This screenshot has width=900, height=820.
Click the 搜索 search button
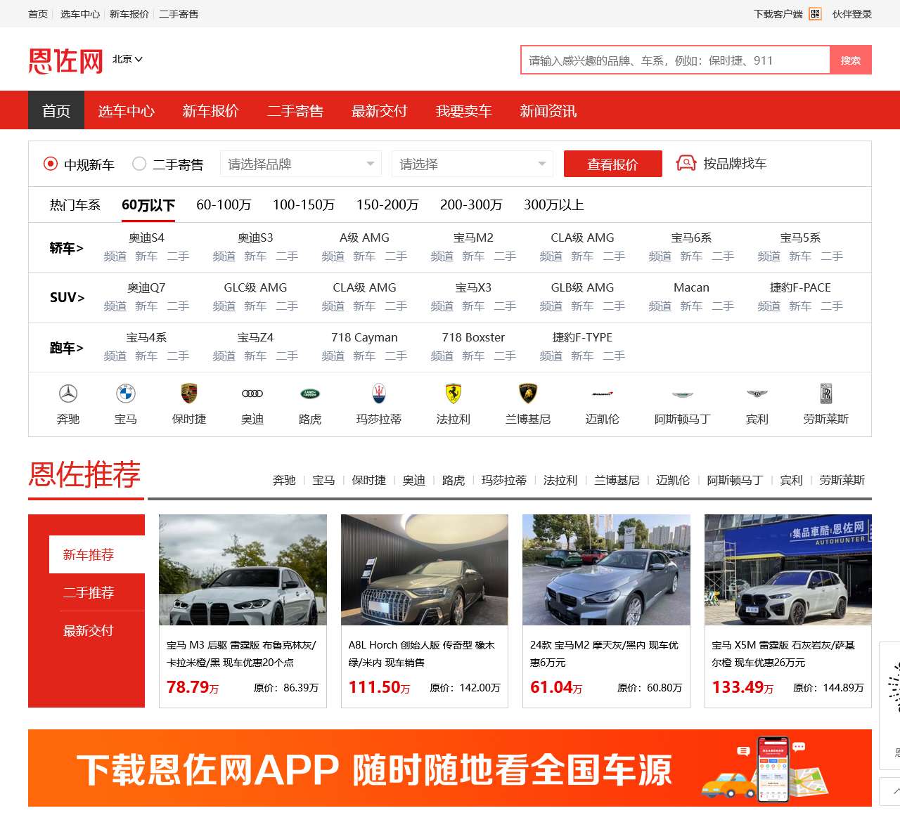pos(851,60)
